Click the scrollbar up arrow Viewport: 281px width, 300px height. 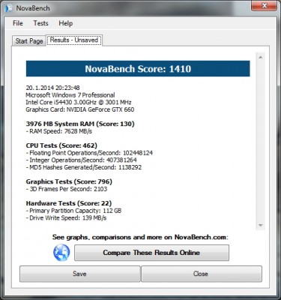pyautogui.click(x=261, y=58)
